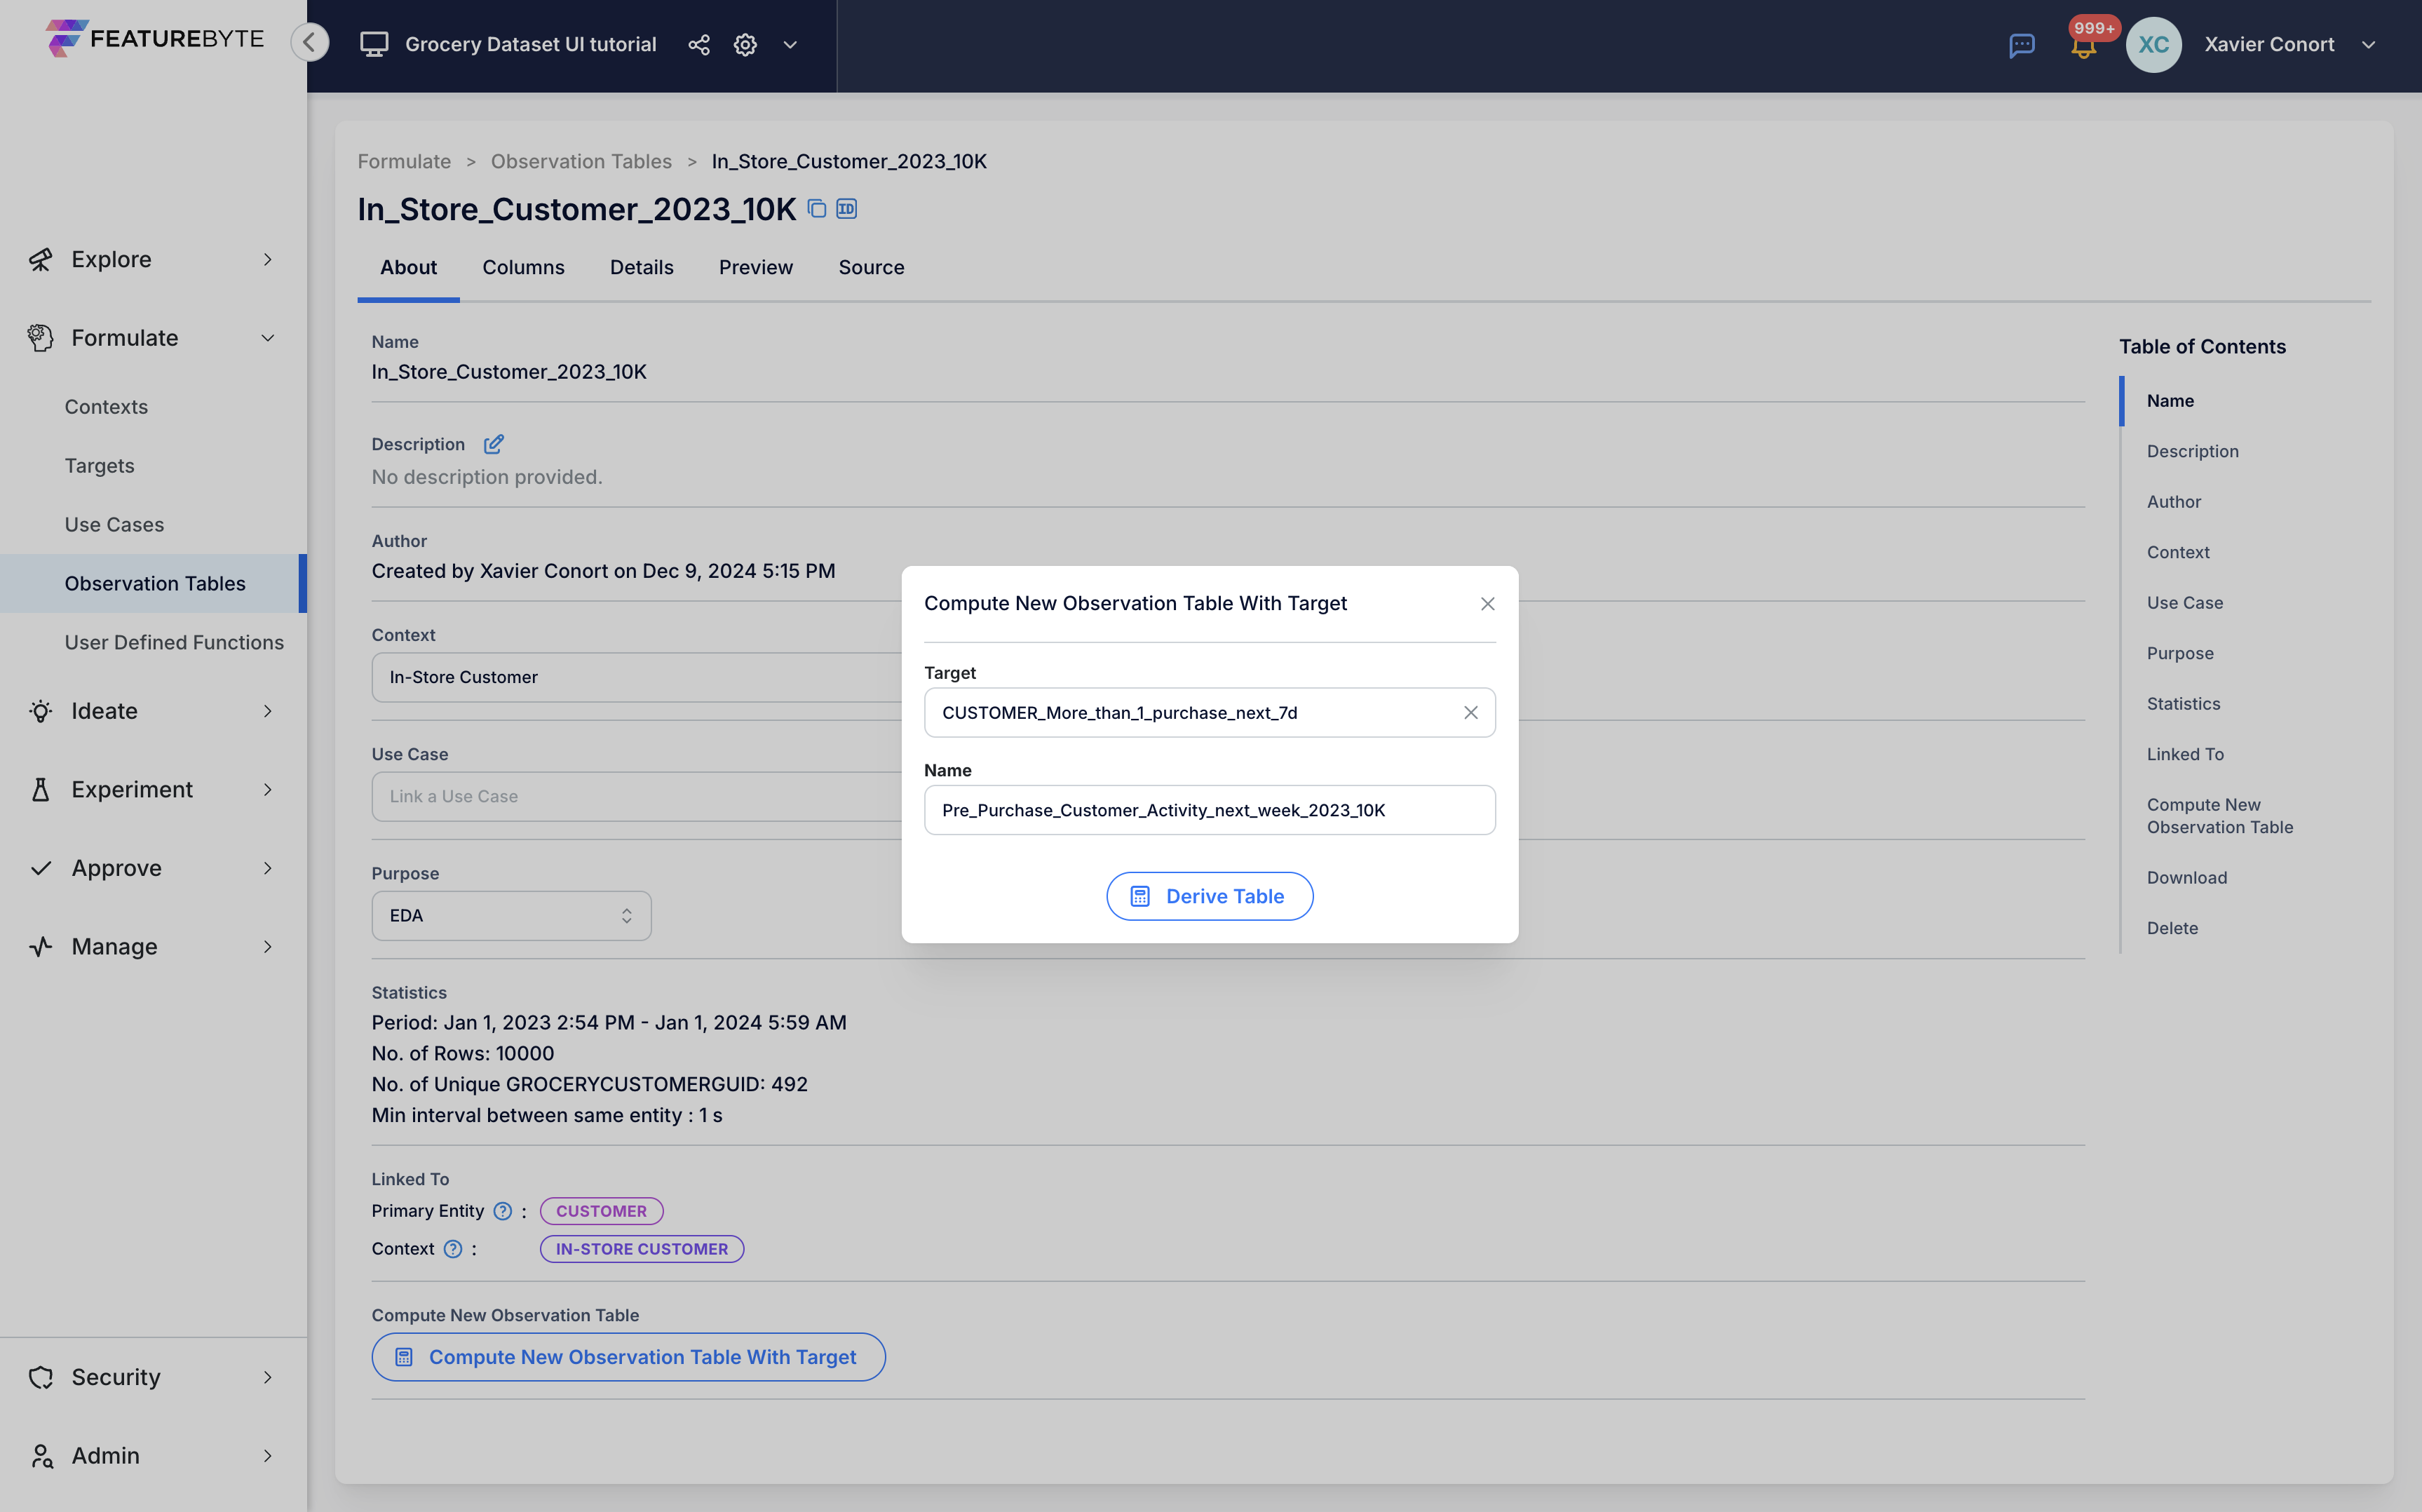Click the Observation Tables breadcrumb link
2422x1512 pixels.
(581, 161)
